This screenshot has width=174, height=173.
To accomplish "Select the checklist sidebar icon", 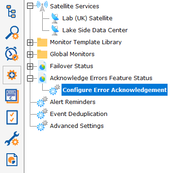I will pyautogui.click(x=12, y=117).
